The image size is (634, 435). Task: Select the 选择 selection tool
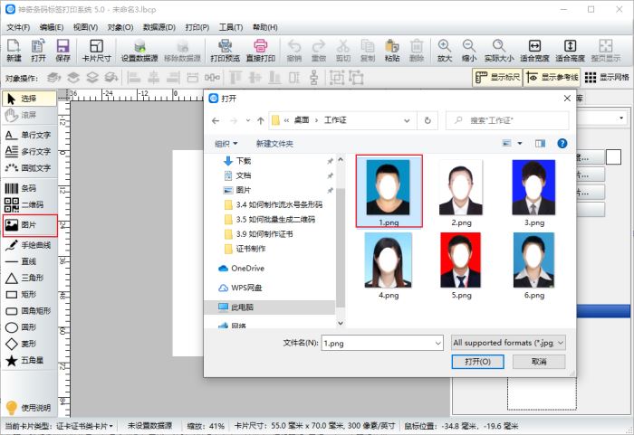29,99
